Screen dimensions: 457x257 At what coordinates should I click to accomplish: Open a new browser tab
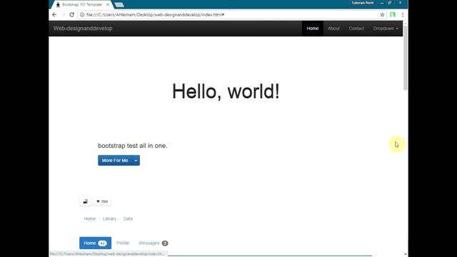tap(119, 5)
